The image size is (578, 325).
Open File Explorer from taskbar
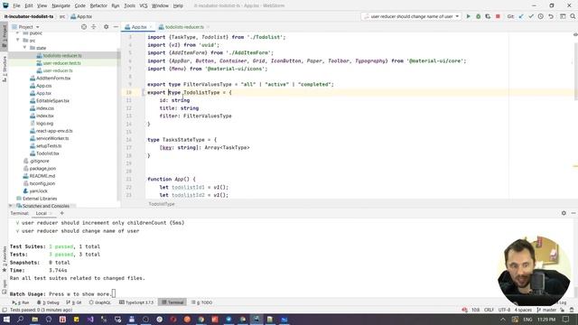34,319
